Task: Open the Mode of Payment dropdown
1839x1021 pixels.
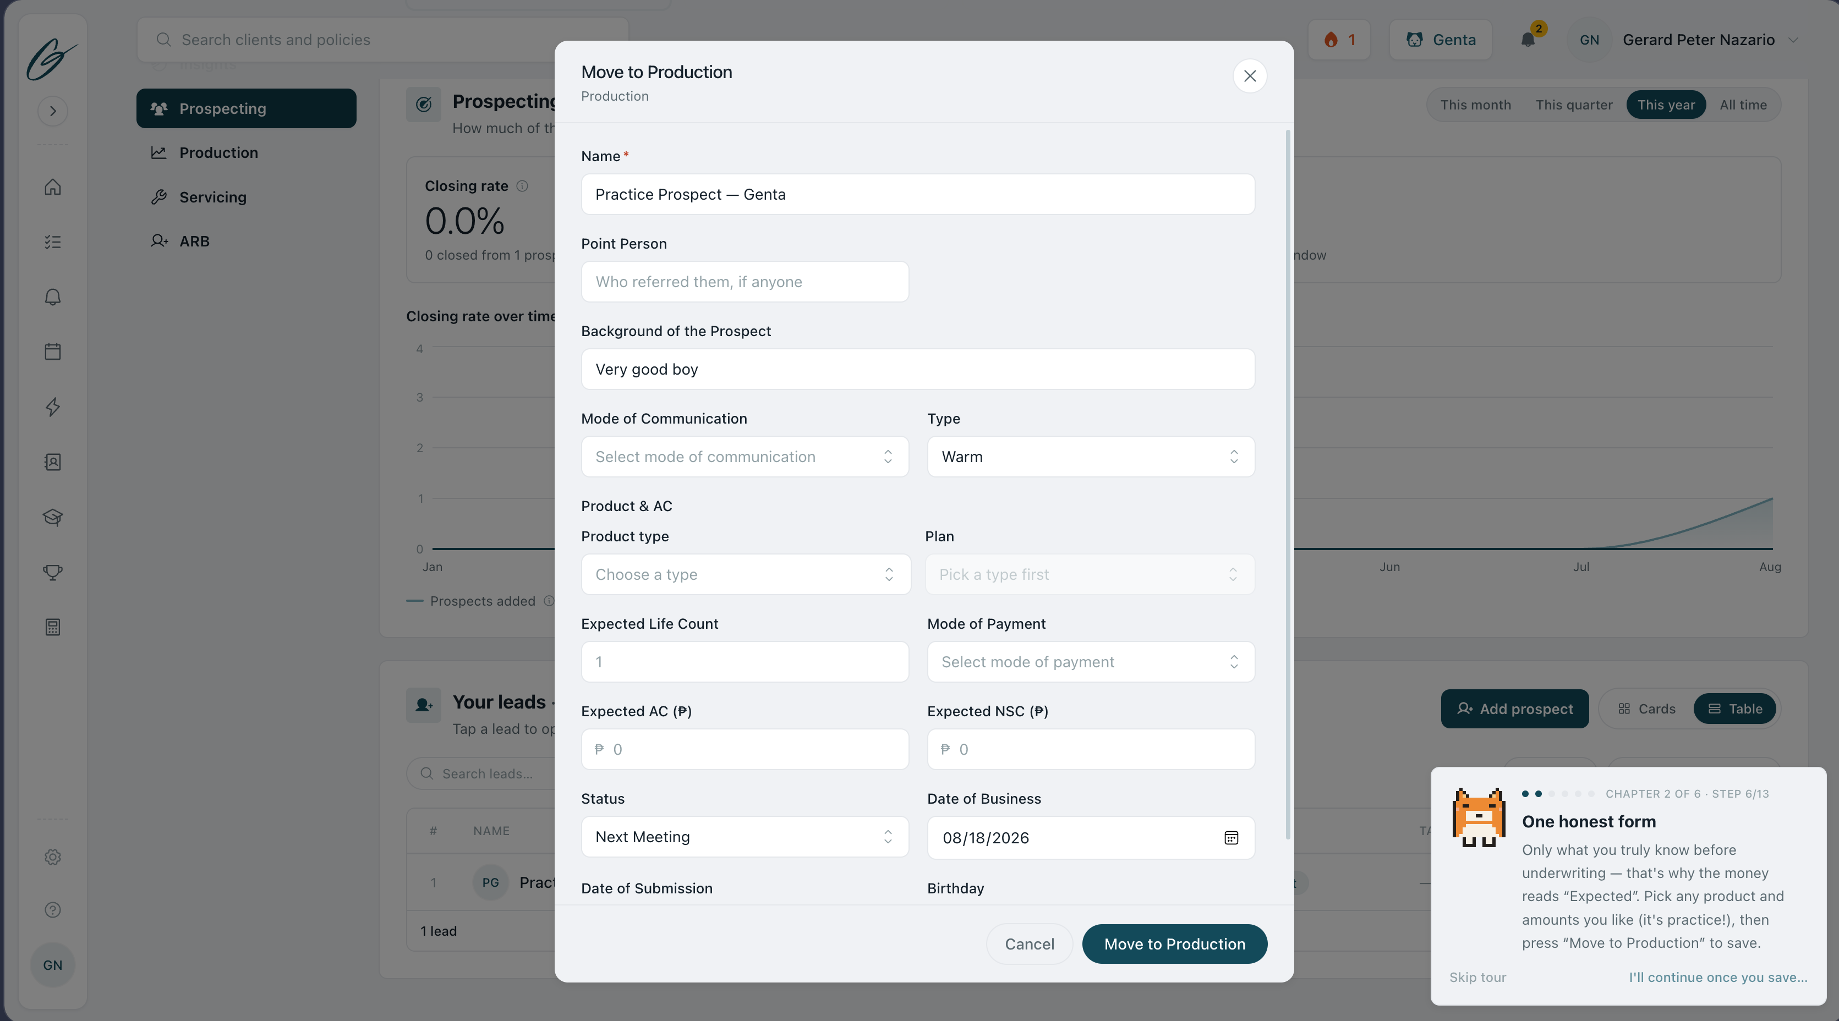Action: [x=1091, y=662]
